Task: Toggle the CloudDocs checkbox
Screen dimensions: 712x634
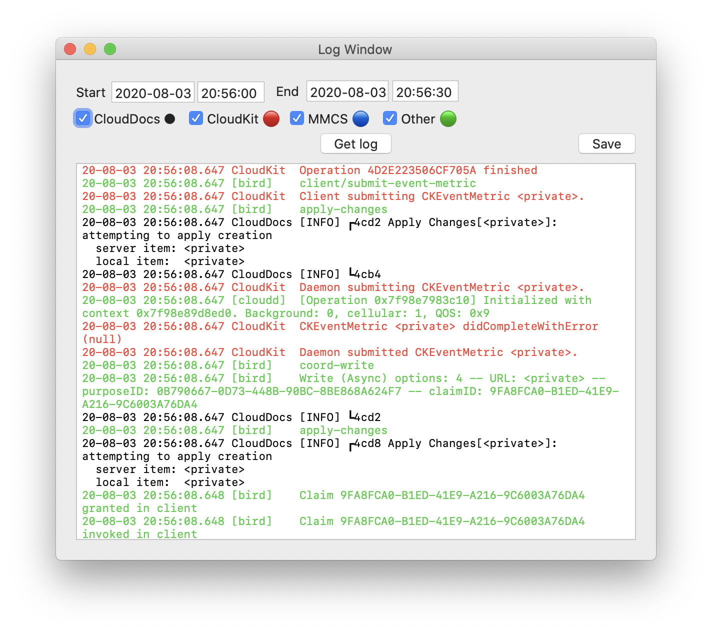Action: click(83, 118)
